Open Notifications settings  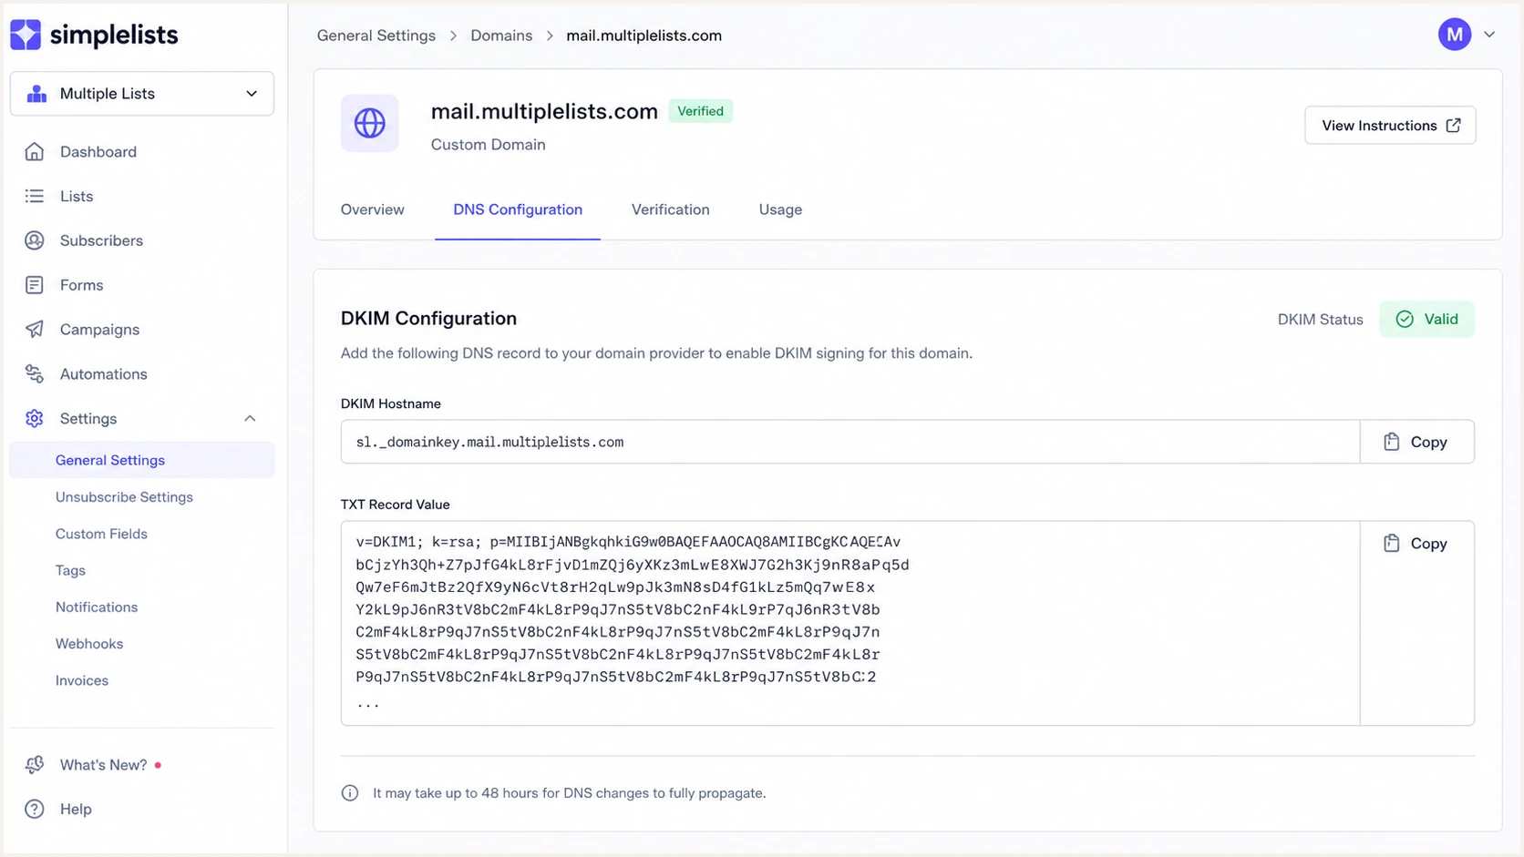click(97, 607)
